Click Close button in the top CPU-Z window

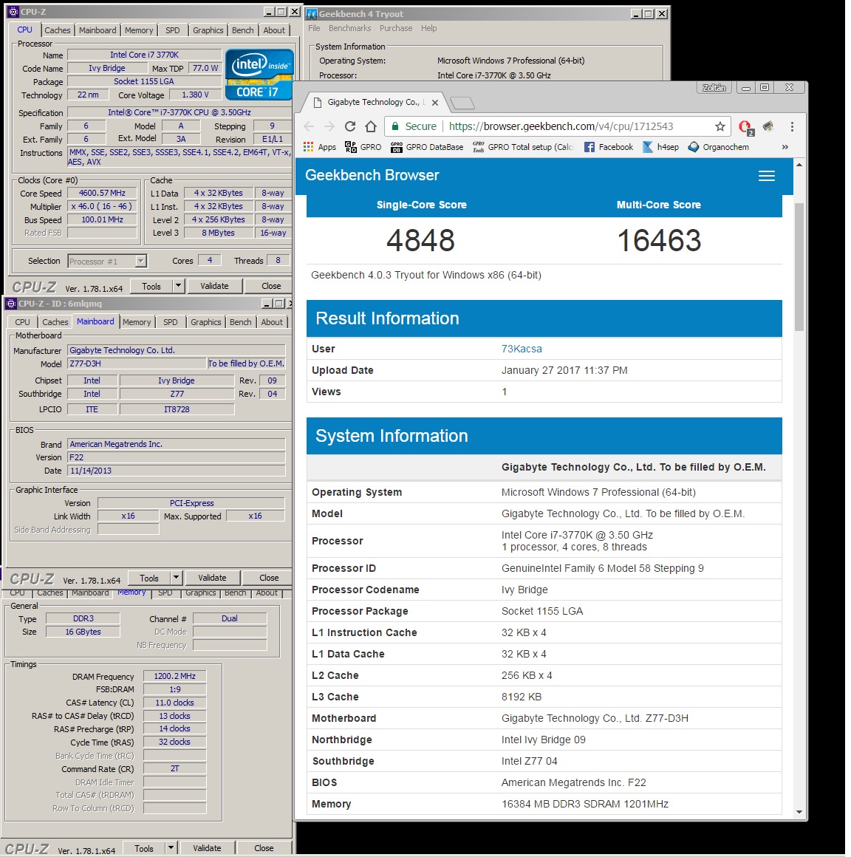tap(271, 286)
